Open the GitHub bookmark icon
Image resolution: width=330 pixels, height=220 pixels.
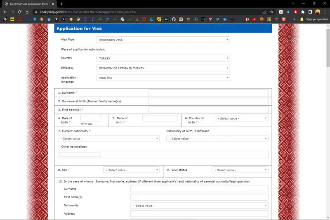[x=173, y=19]
